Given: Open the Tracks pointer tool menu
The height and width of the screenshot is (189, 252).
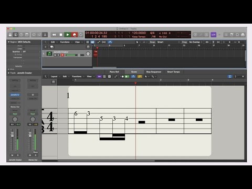Looking at the screenshot, I should pyautogui.click(x=138, y=42).
